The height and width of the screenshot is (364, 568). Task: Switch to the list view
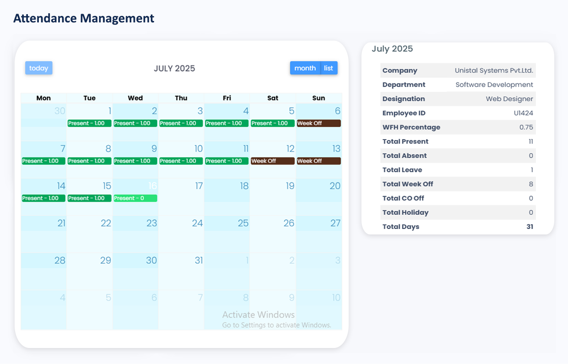tap(329, 68)
